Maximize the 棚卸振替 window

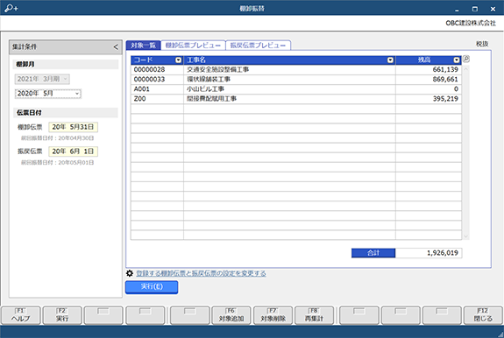[x=475, y=9]
